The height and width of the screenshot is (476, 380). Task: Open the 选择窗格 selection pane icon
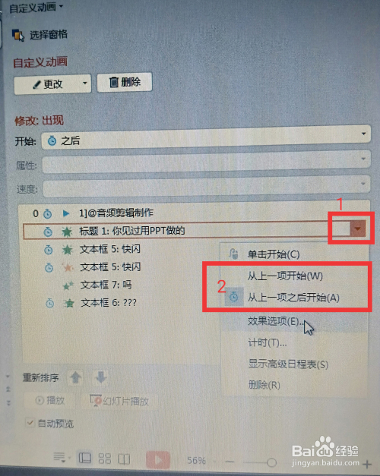[18, 35]
